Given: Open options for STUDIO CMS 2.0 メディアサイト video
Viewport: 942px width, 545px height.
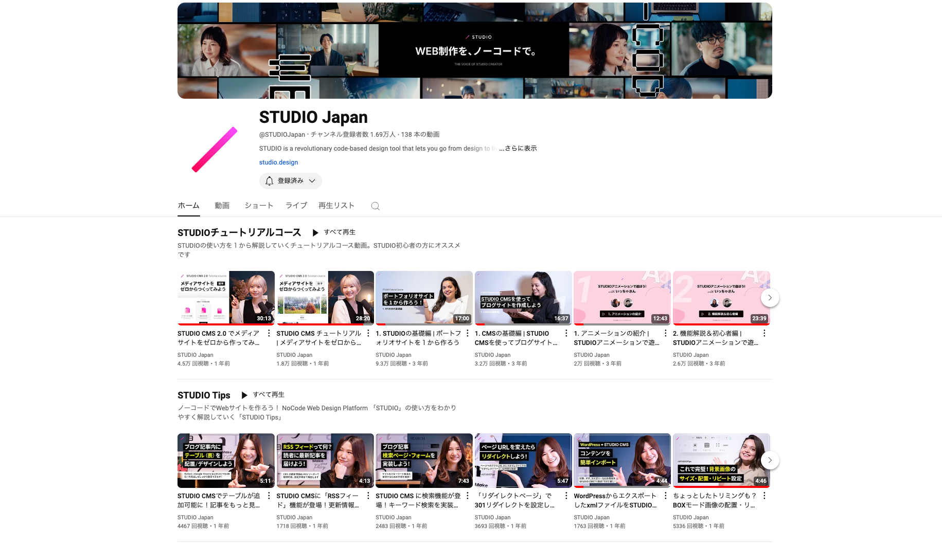Looking at the screenshot, I should coord(269,333).
